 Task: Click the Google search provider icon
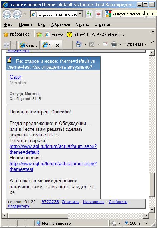coord(108,14)
